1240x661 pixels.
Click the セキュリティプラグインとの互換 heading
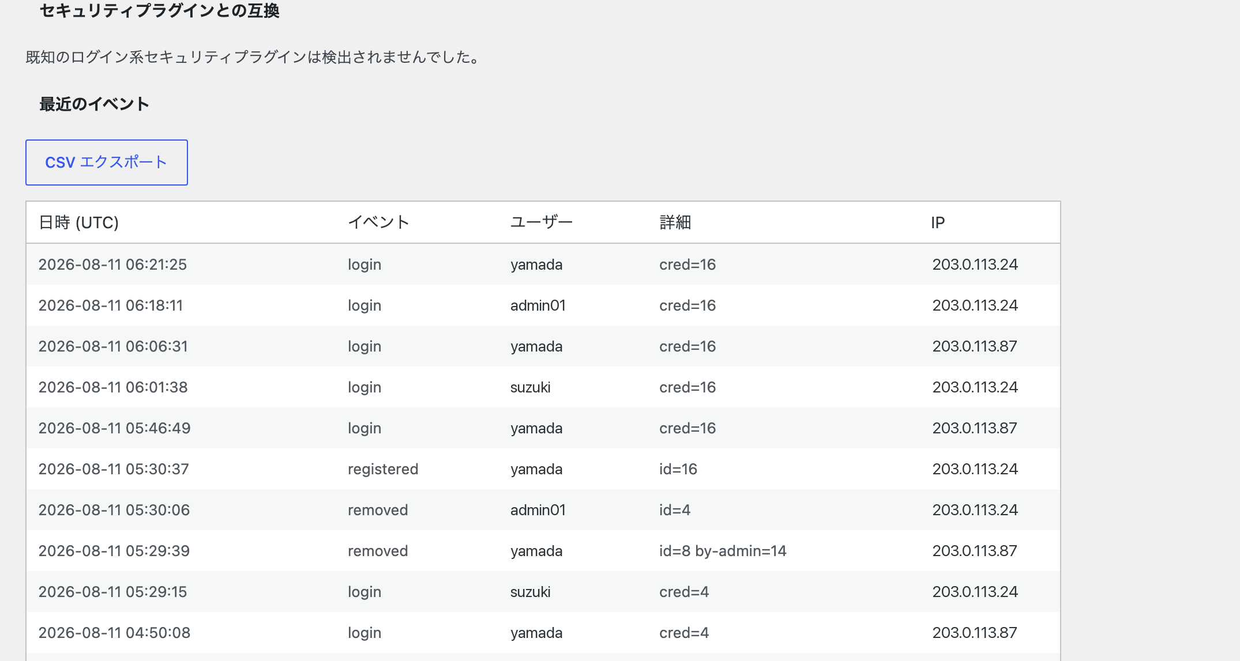[160, 10]
